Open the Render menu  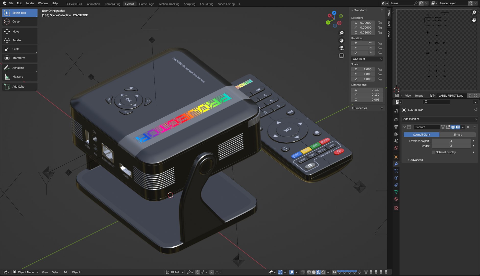(x=30, y=3)
